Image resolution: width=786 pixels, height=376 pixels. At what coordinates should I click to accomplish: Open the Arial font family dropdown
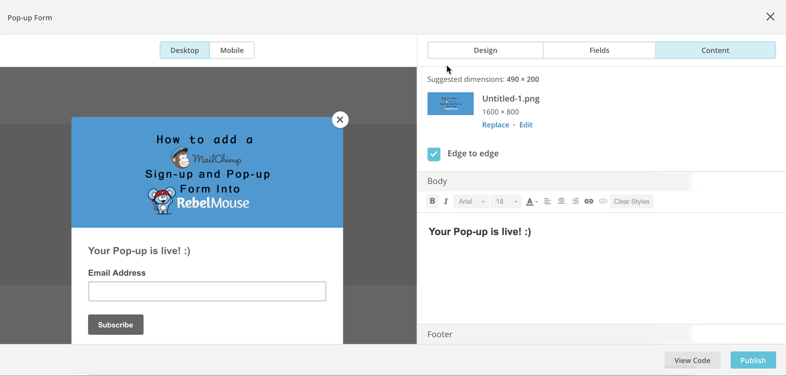471,201
